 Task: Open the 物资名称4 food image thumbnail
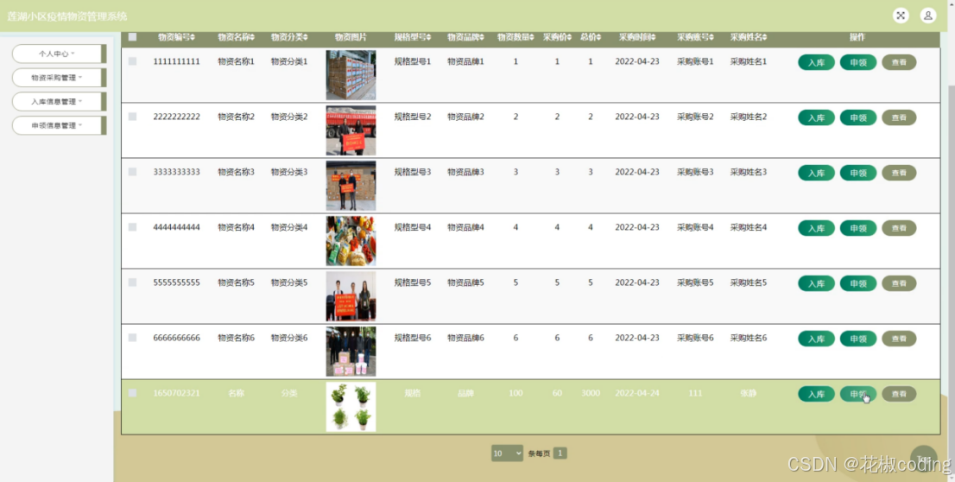(351, 241)
